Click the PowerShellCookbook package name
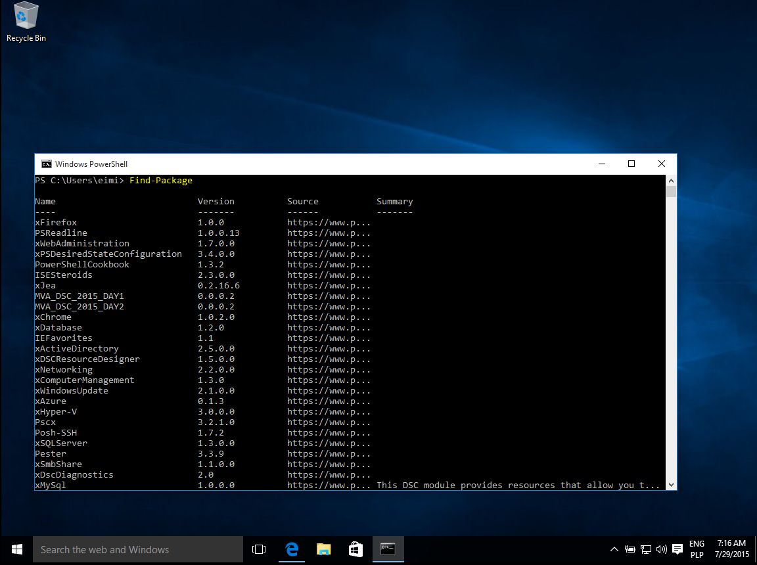The height and width of the screenshot is (565, 757). tap(82, 264)
